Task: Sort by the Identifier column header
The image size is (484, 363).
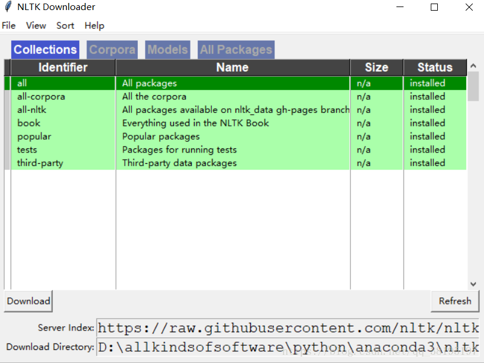Action: click(63, 67)
